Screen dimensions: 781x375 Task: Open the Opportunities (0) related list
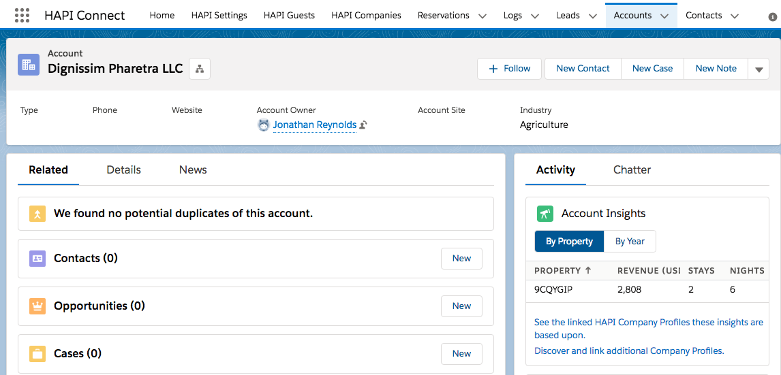click(99, 306)
